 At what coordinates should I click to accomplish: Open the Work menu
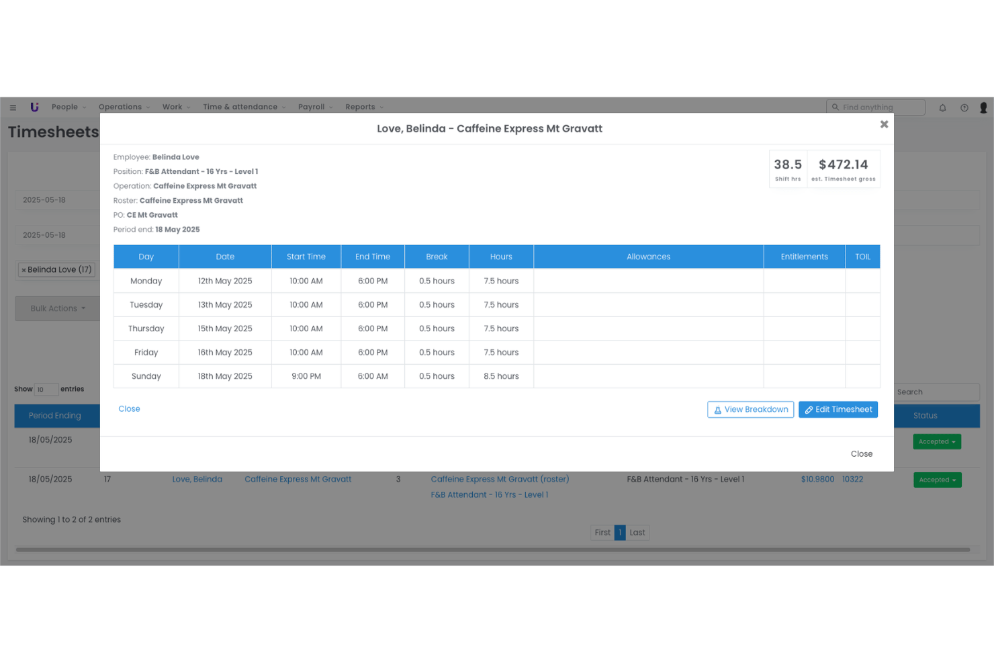click(x=176, y=107)
